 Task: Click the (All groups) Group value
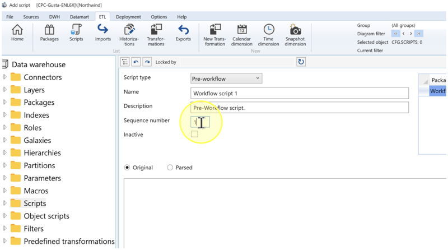tap(403, 25)
